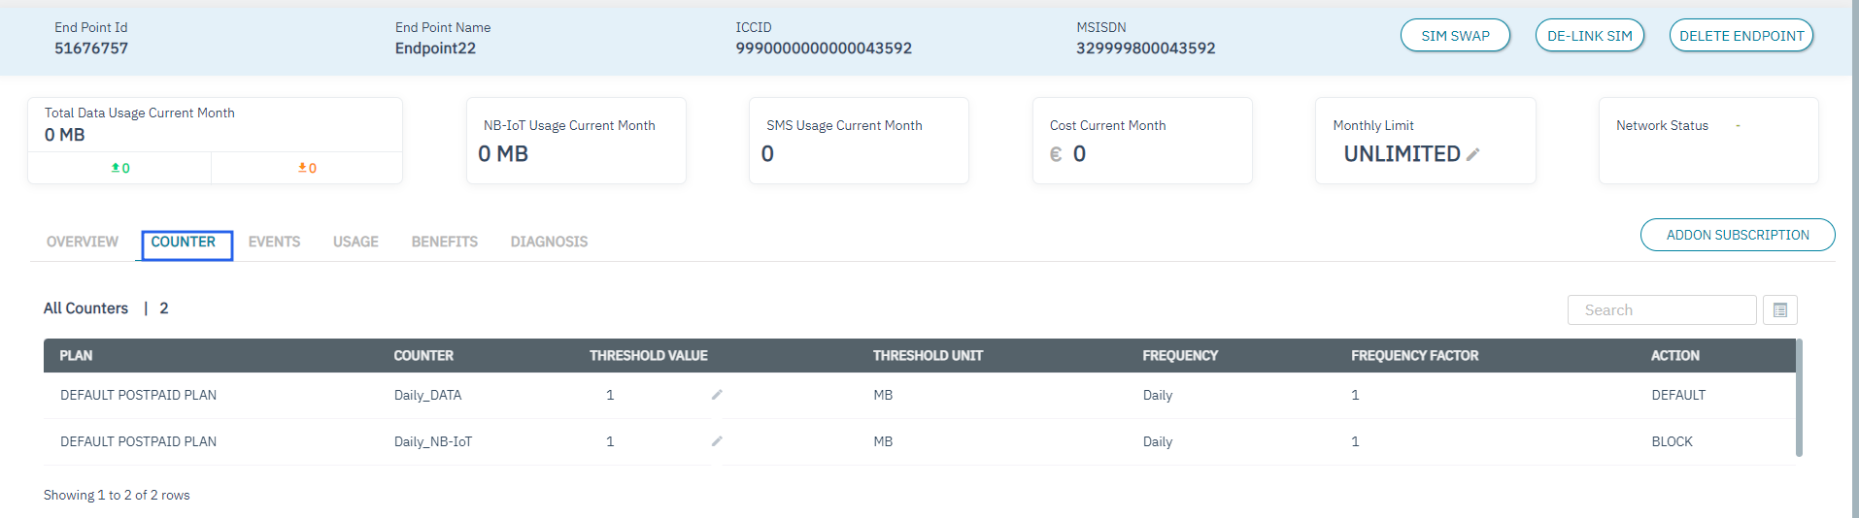Click the THRESHOLD VALUE column header
1859x518 pixels.
[x=648, y=356]
